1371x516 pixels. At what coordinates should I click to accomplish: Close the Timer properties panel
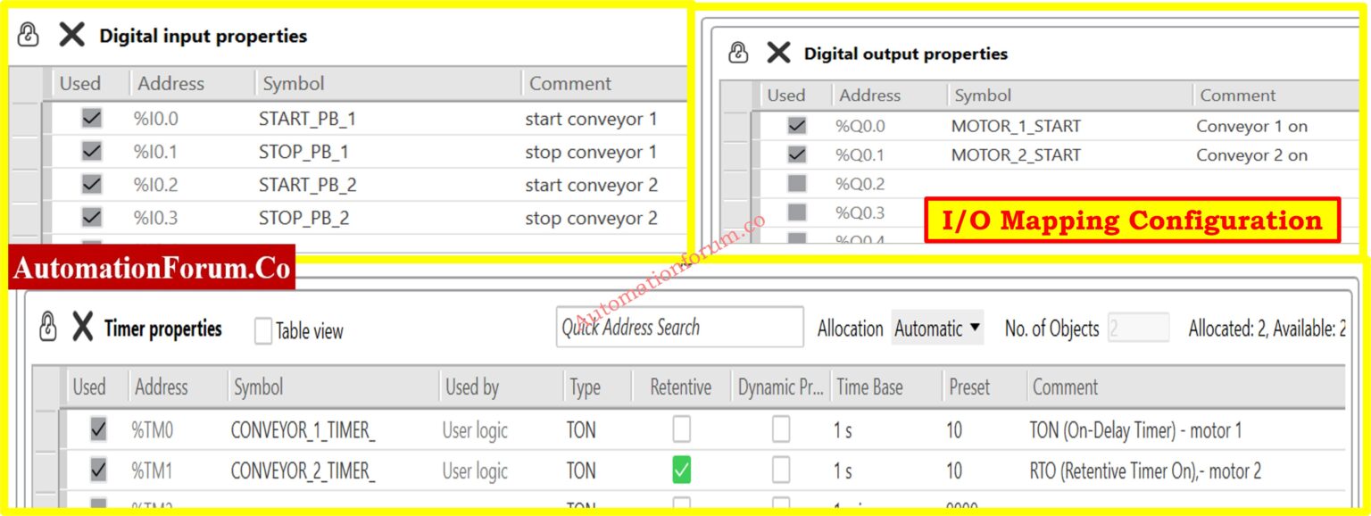(81, 327)
